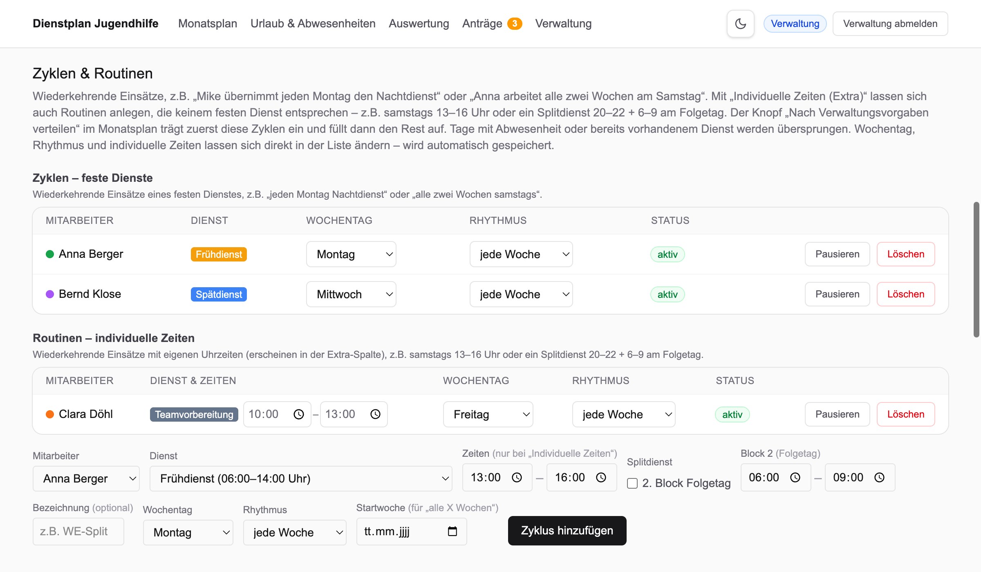981x572 pixels.
Task: Click the clock icon in the Zeiten 13:00 start field
Action: click(x=517, y=477)
